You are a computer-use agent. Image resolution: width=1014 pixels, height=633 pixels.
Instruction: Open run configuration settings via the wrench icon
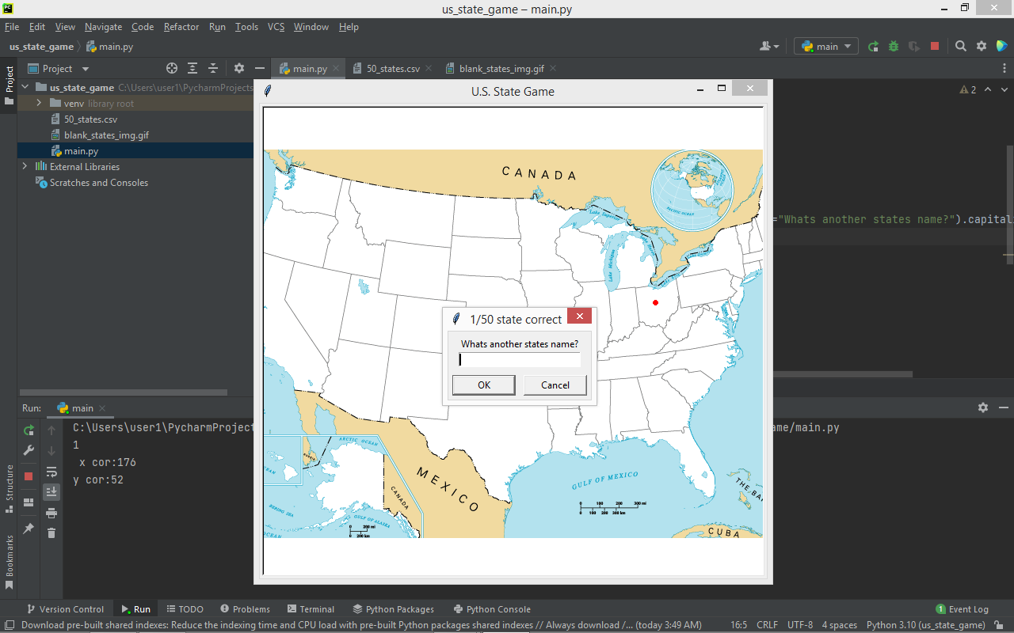tap(29, 450)
